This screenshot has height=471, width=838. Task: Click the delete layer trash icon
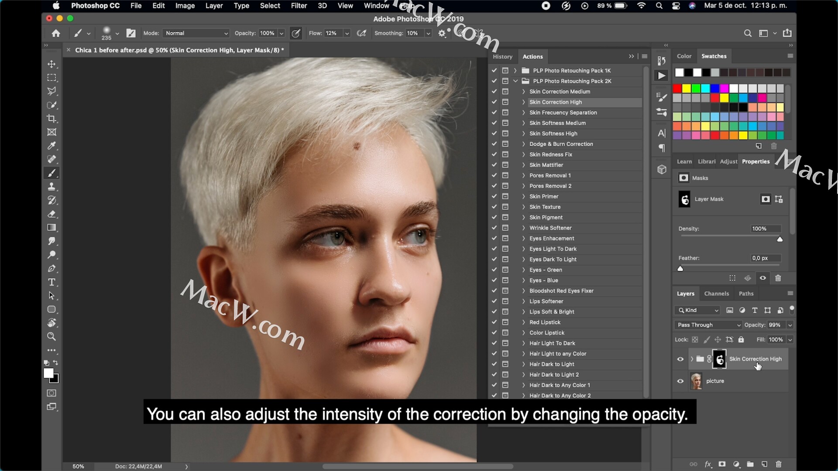coord(778,464)
